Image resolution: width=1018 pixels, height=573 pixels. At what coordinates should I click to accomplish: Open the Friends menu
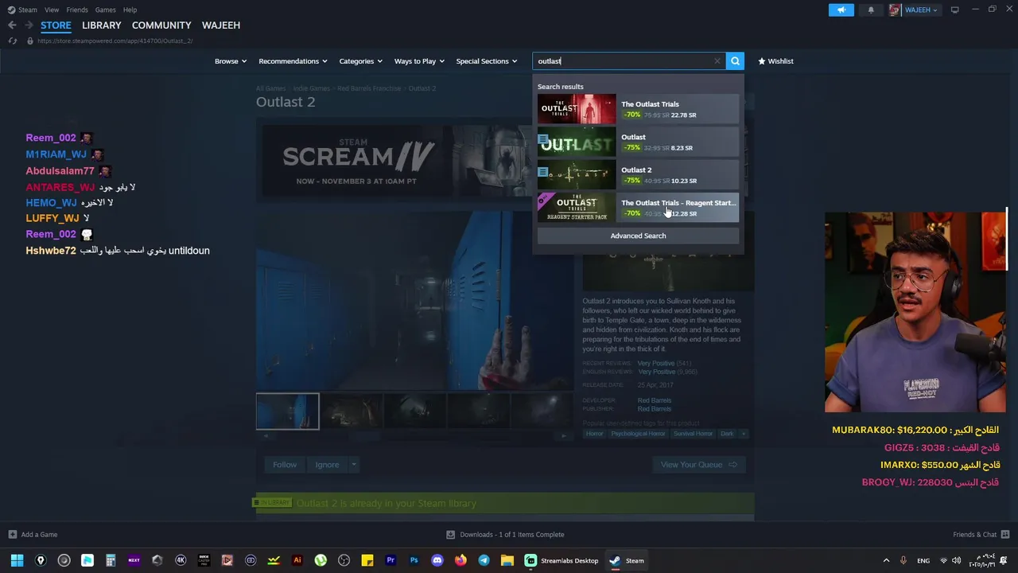point(77,10)
